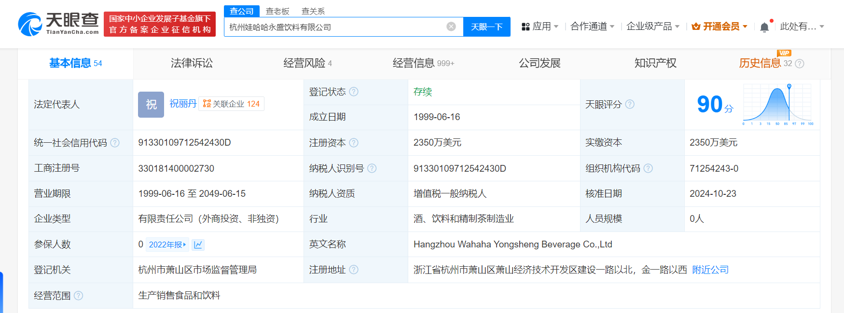
Task: Open the 参保人数 trend chart icon
Action: [198, 245]
